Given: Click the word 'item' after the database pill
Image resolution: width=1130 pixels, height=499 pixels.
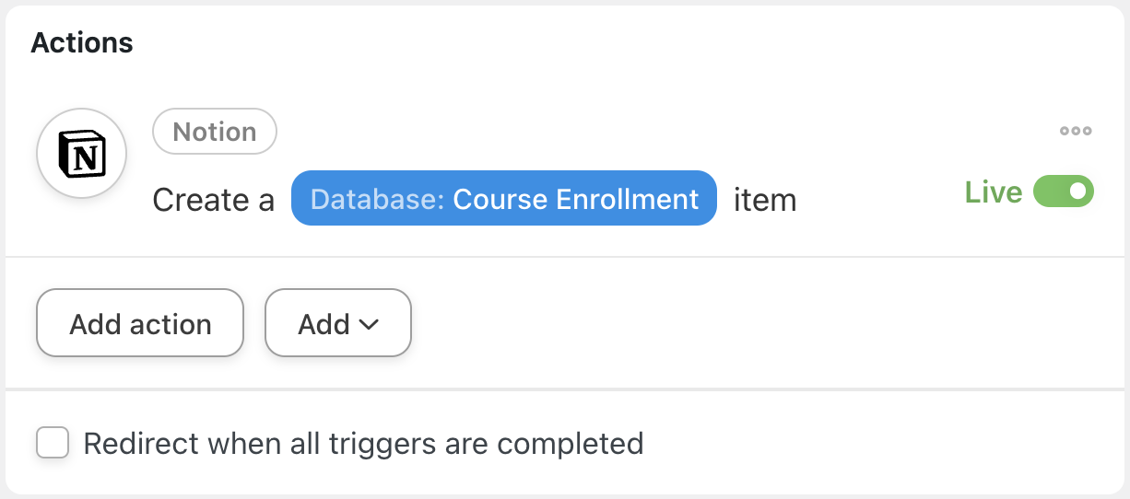Looking at the screenshot, I should tap(765, 200).
